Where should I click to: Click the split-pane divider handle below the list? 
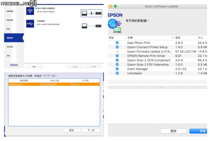pos(161,87)
